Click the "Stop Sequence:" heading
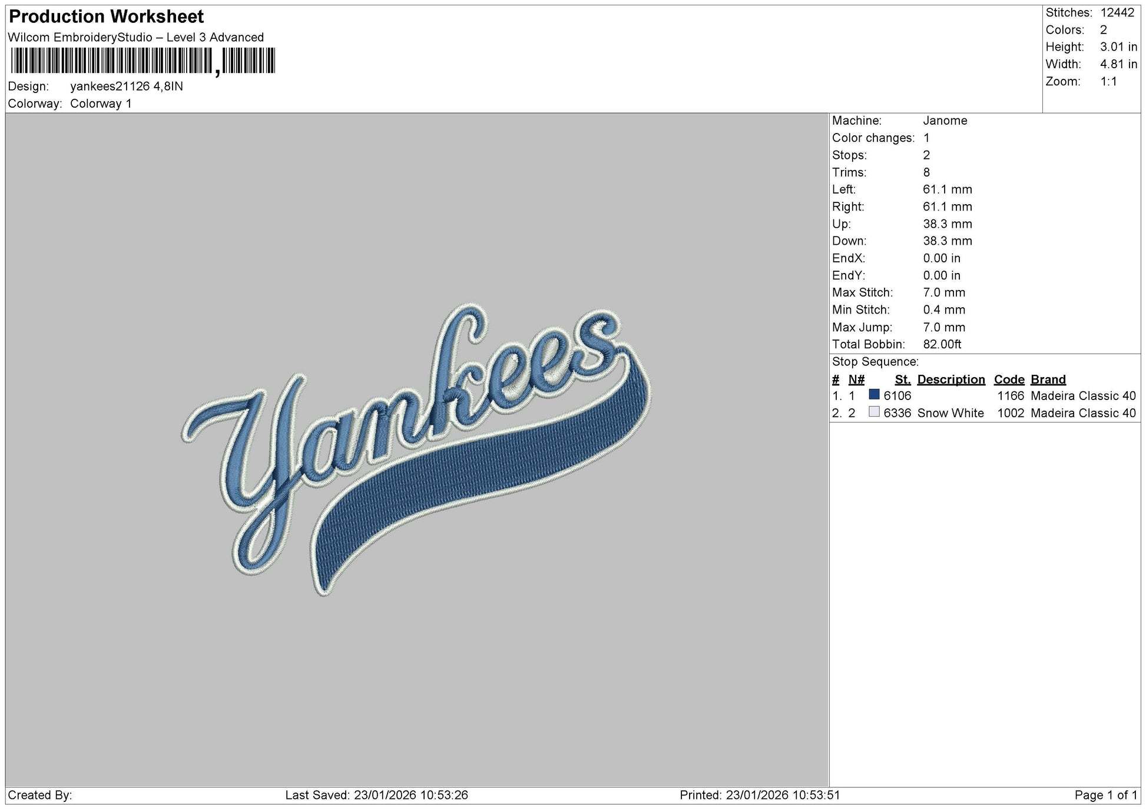Image resolution: width=1146 pixels, height=809 pixels. coord(875,362)
